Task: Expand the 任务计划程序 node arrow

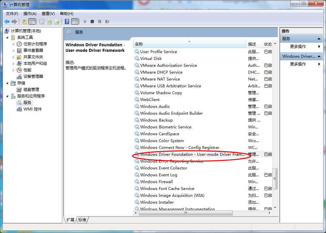Action: pos(13,44)
